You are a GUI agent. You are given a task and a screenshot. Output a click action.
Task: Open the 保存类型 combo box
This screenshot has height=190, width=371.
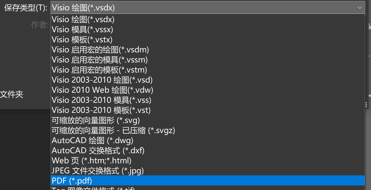click(196, 7)
